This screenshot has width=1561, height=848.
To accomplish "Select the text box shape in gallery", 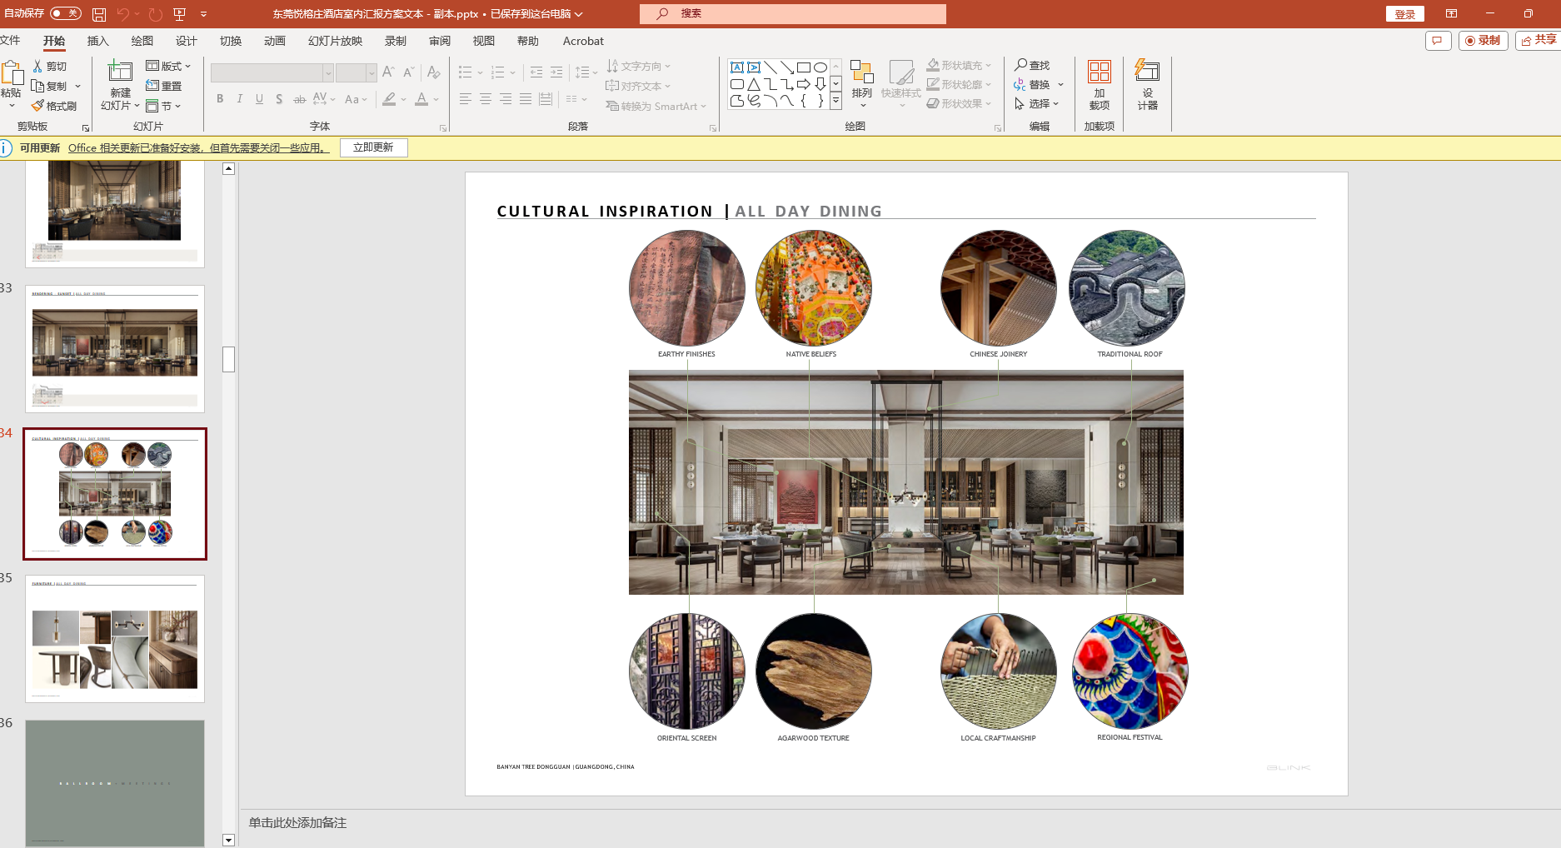I will pyautogui.click(x=737, y=67).
